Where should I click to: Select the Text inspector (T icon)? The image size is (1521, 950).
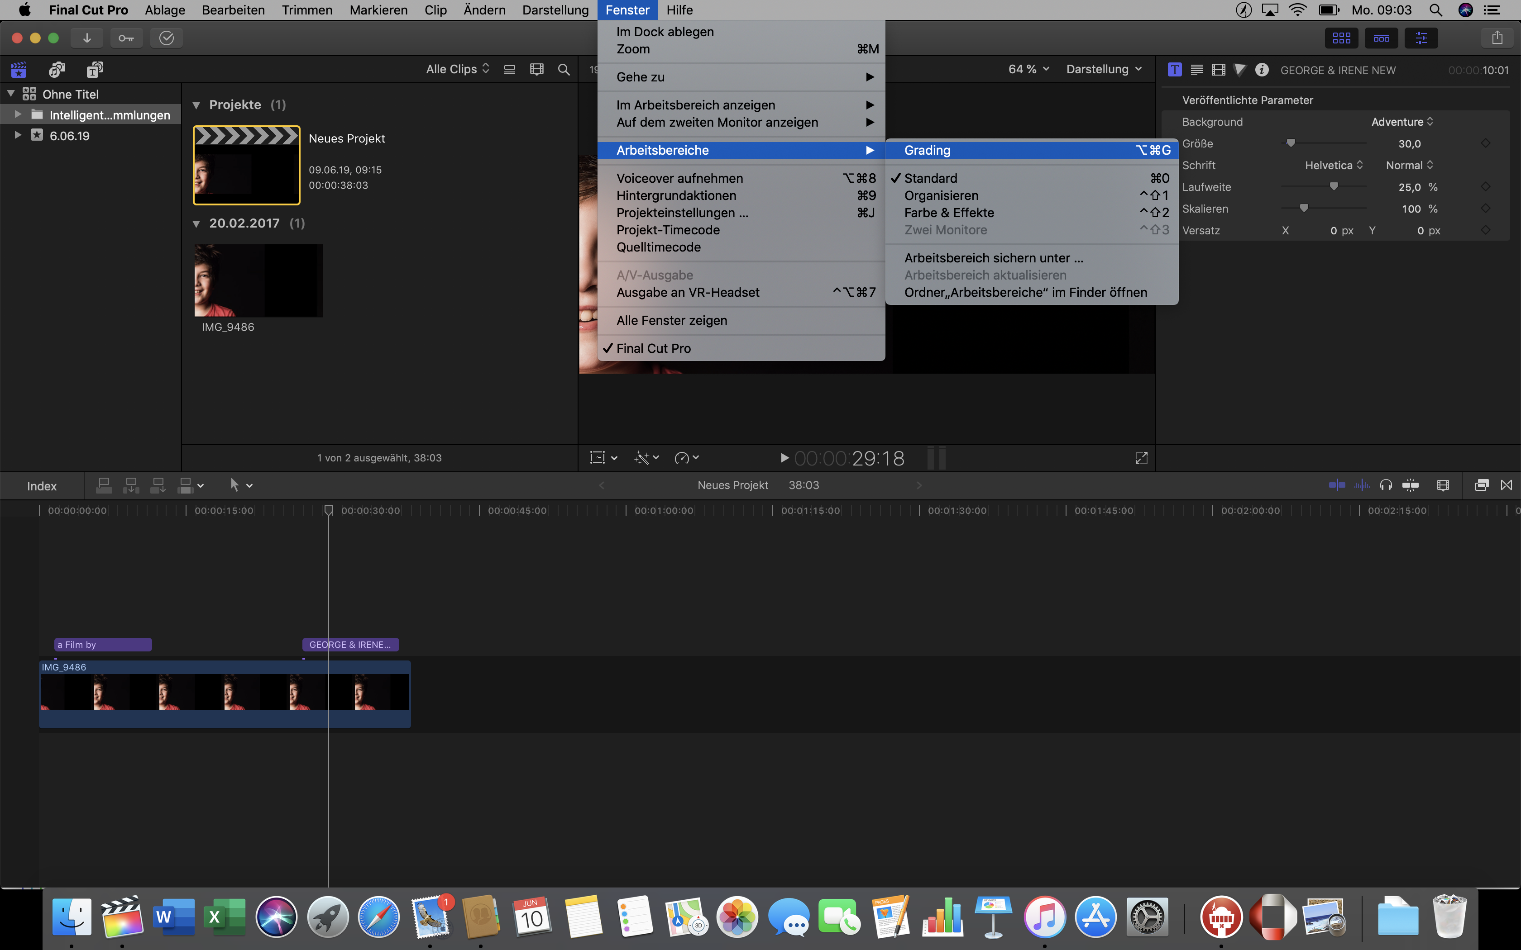point(1174,70)
